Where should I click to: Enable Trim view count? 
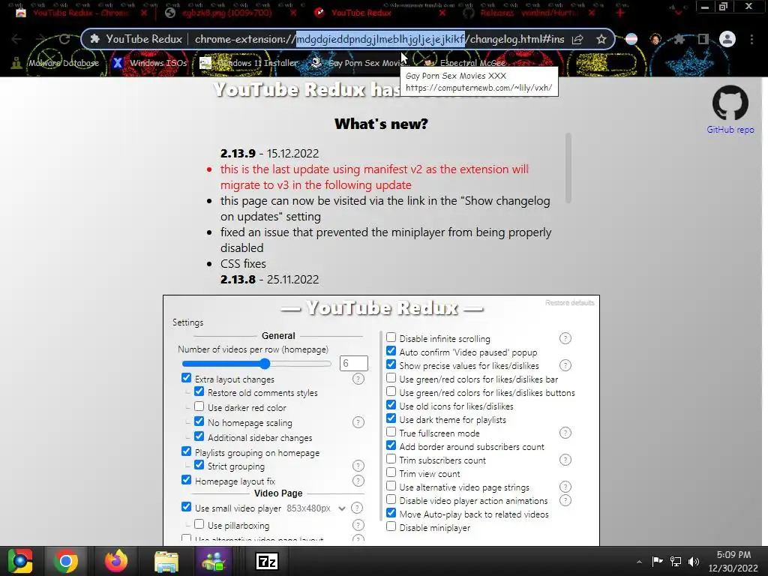click(391, 472)
